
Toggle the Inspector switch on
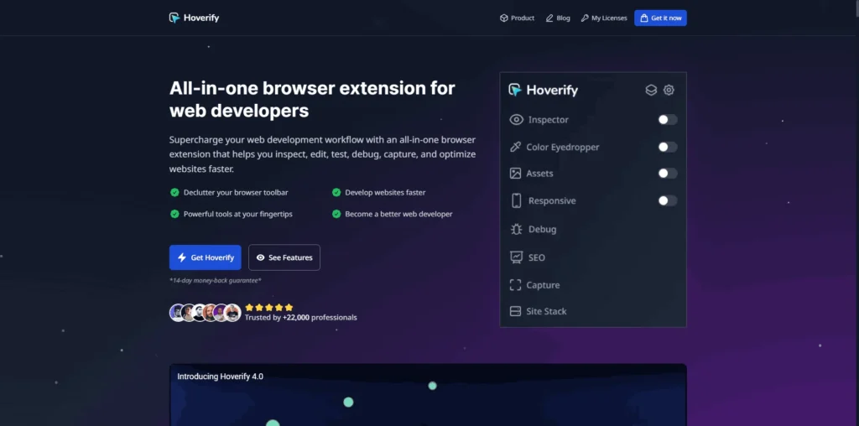click(667, 119)
